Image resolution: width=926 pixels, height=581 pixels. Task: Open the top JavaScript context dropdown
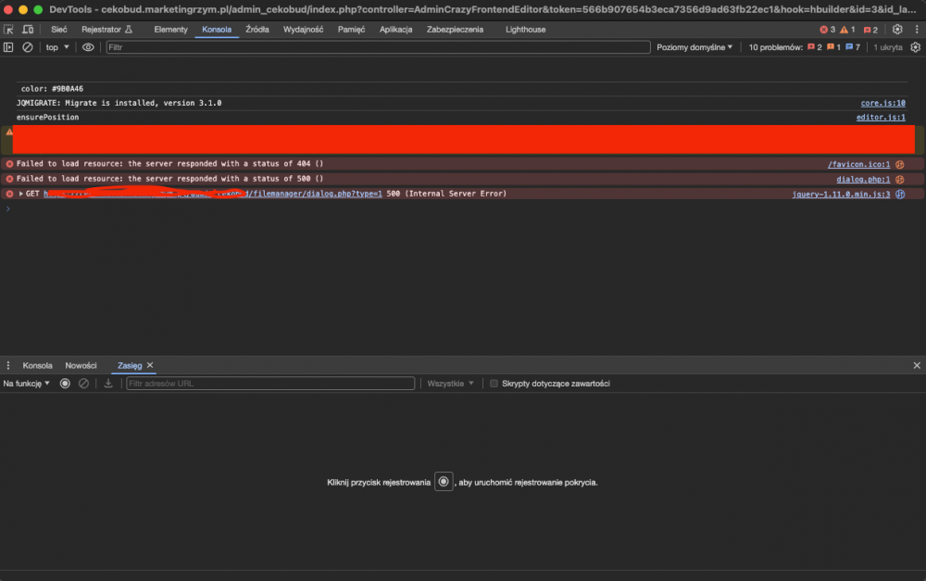click(x=57, y=47)
